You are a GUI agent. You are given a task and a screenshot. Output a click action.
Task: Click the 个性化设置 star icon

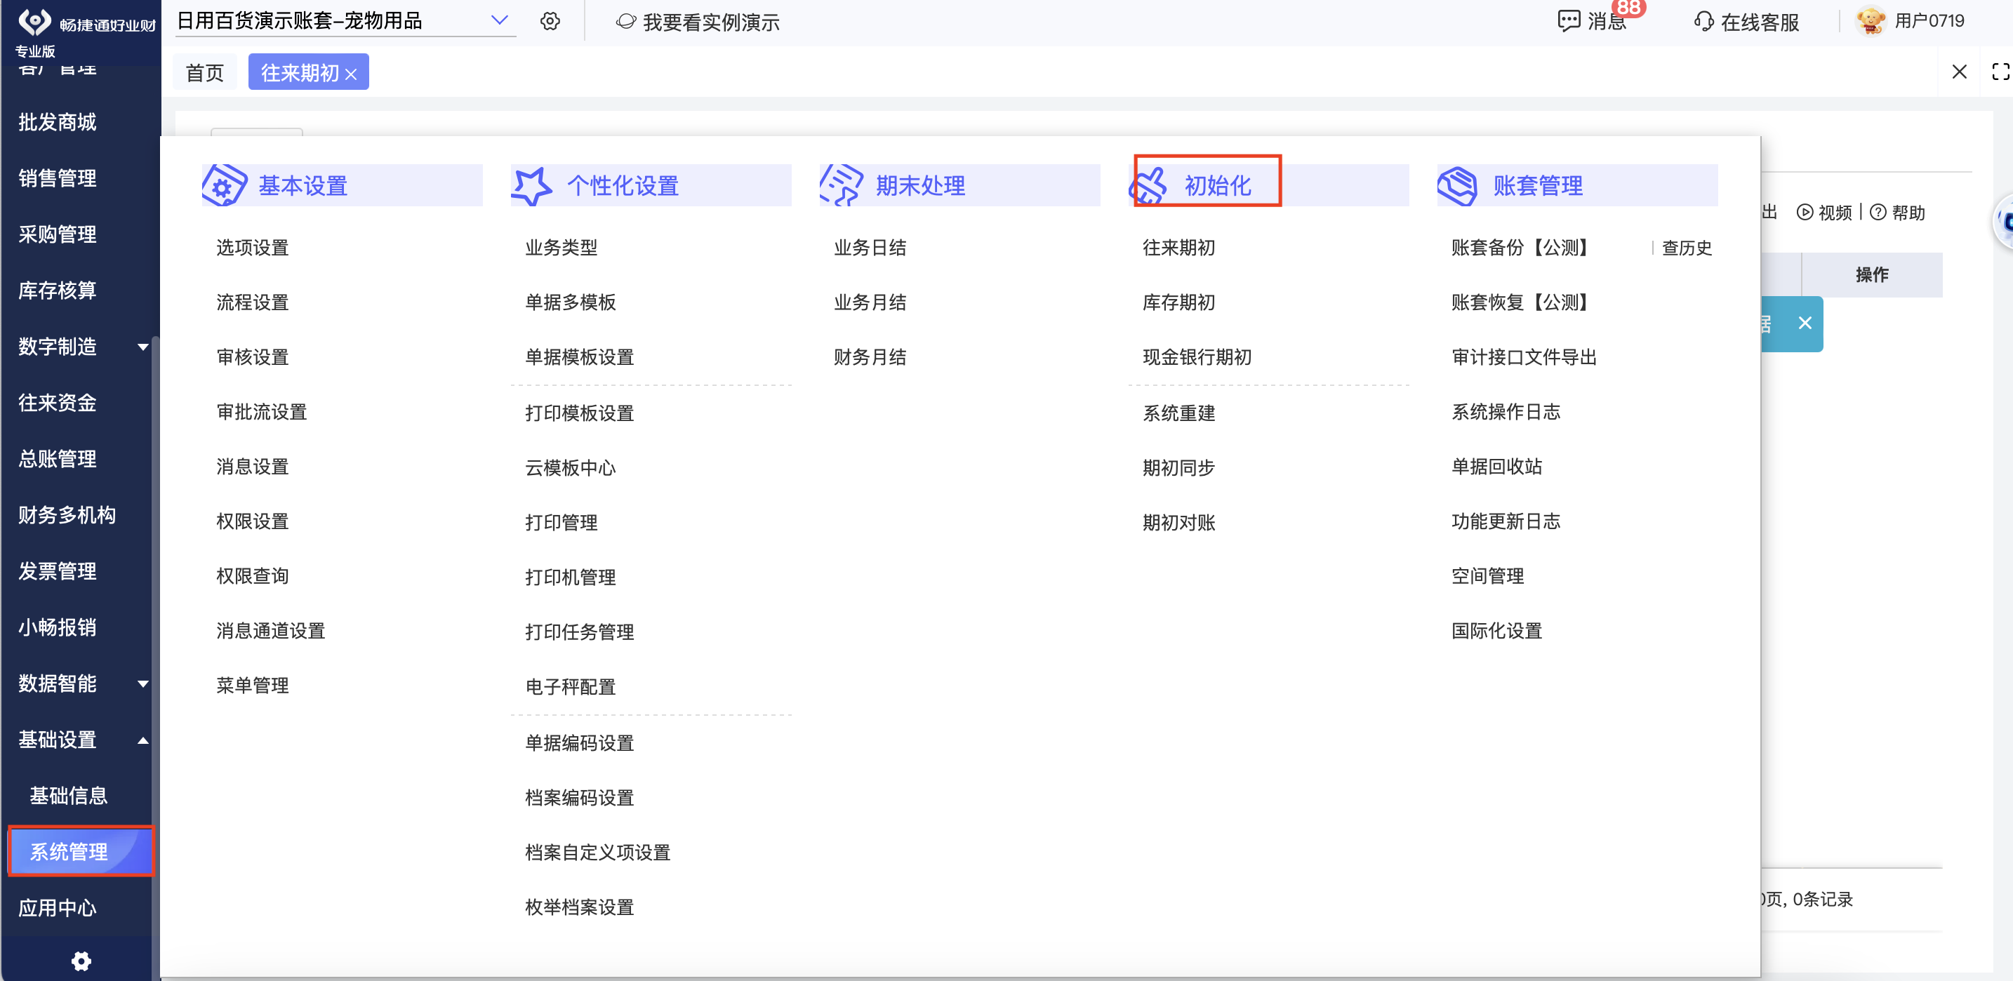532,185
